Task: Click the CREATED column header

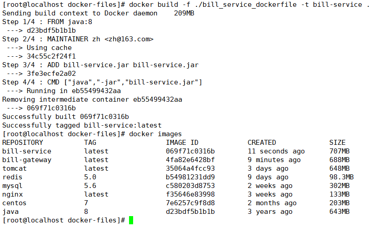Action: (262, 143)
